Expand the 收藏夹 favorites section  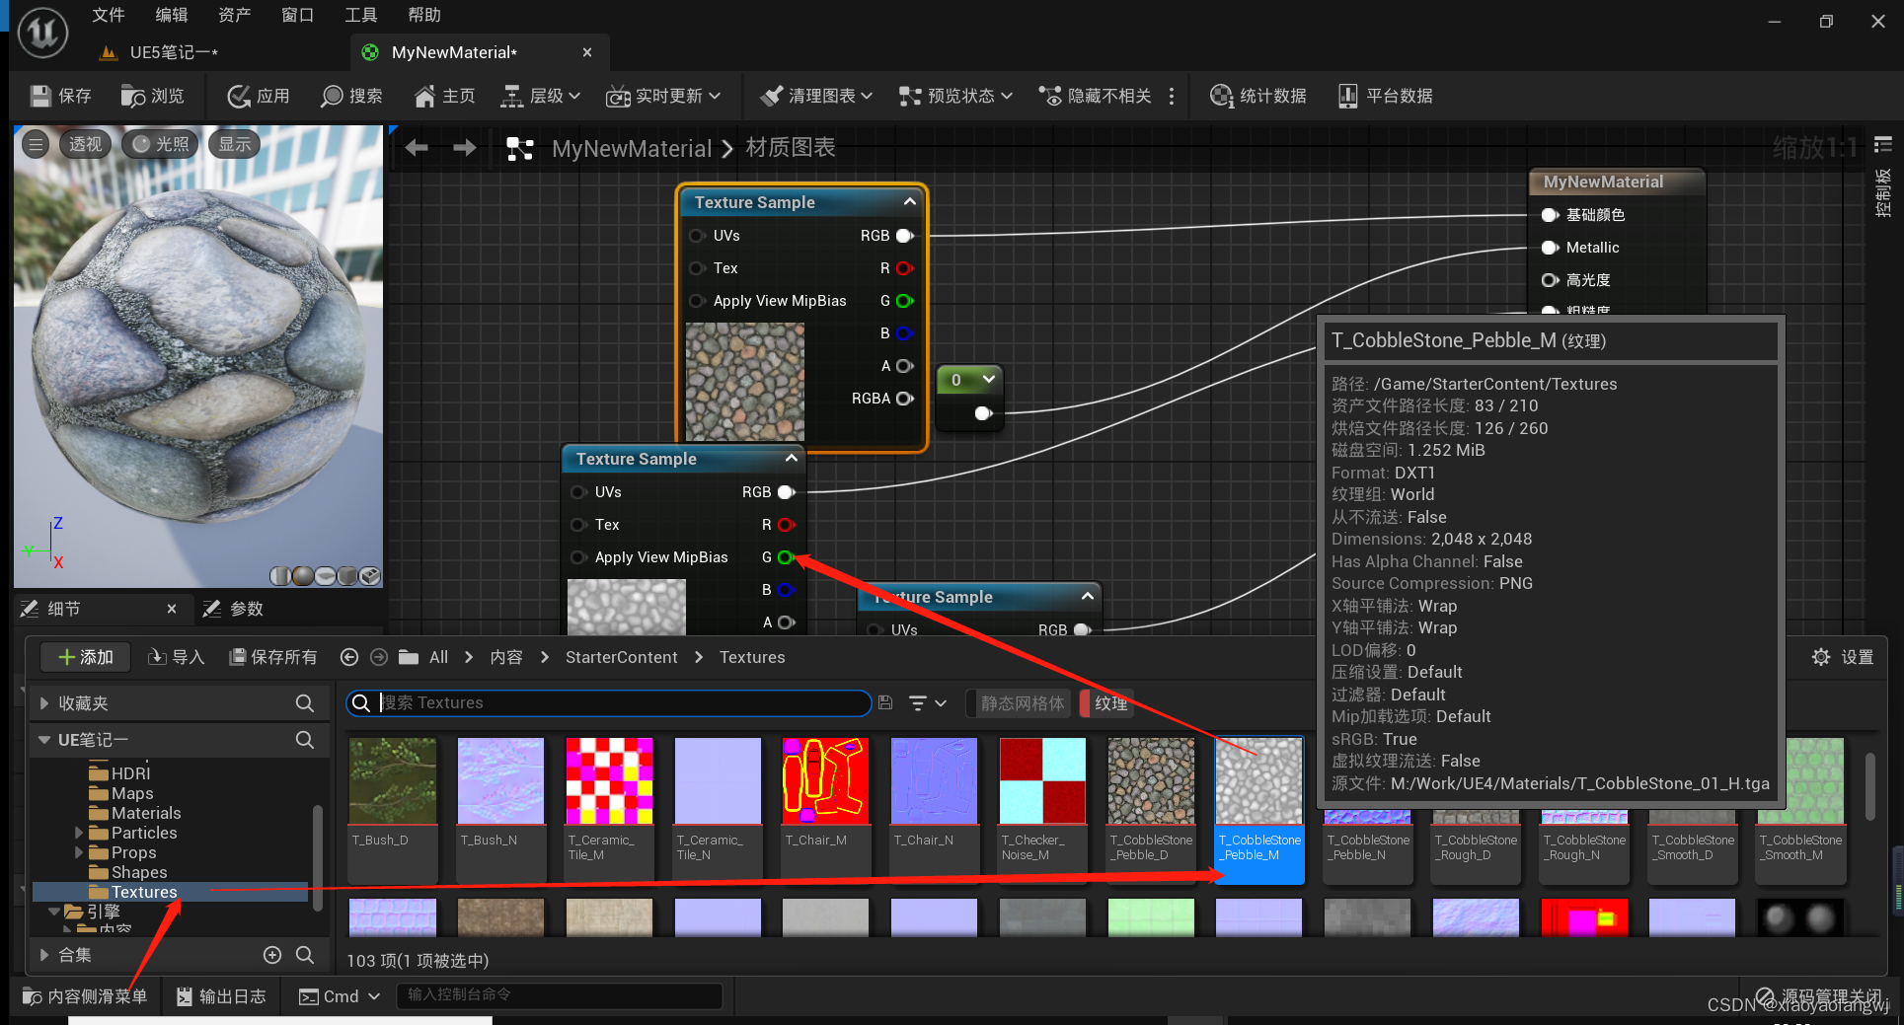pyautogui.click(x=43, y=703)
